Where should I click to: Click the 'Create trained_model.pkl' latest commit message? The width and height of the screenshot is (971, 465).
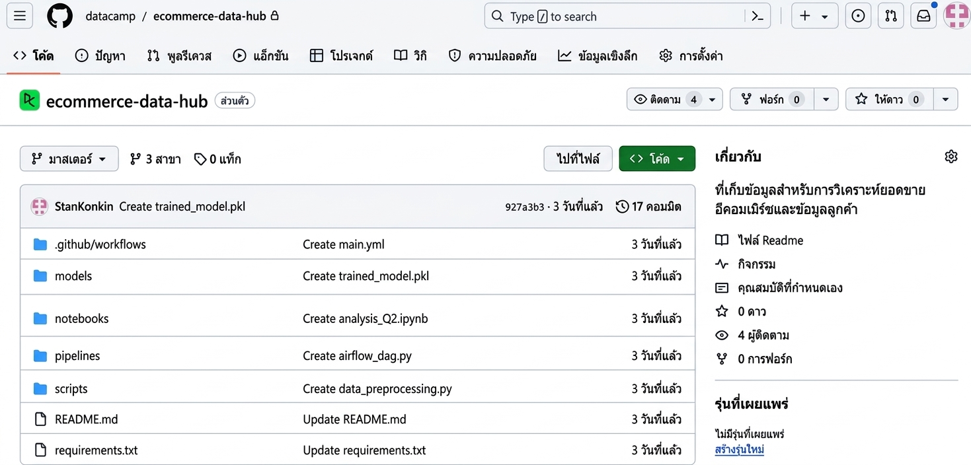tap(182, 207)
